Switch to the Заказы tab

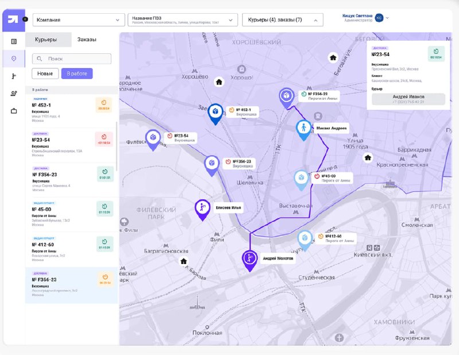87,40
